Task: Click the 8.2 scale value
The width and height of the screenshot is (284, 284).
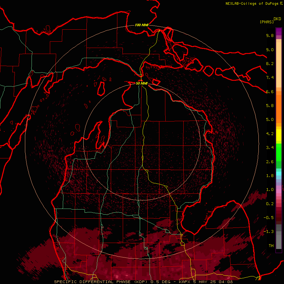Action: pos(270,63)
